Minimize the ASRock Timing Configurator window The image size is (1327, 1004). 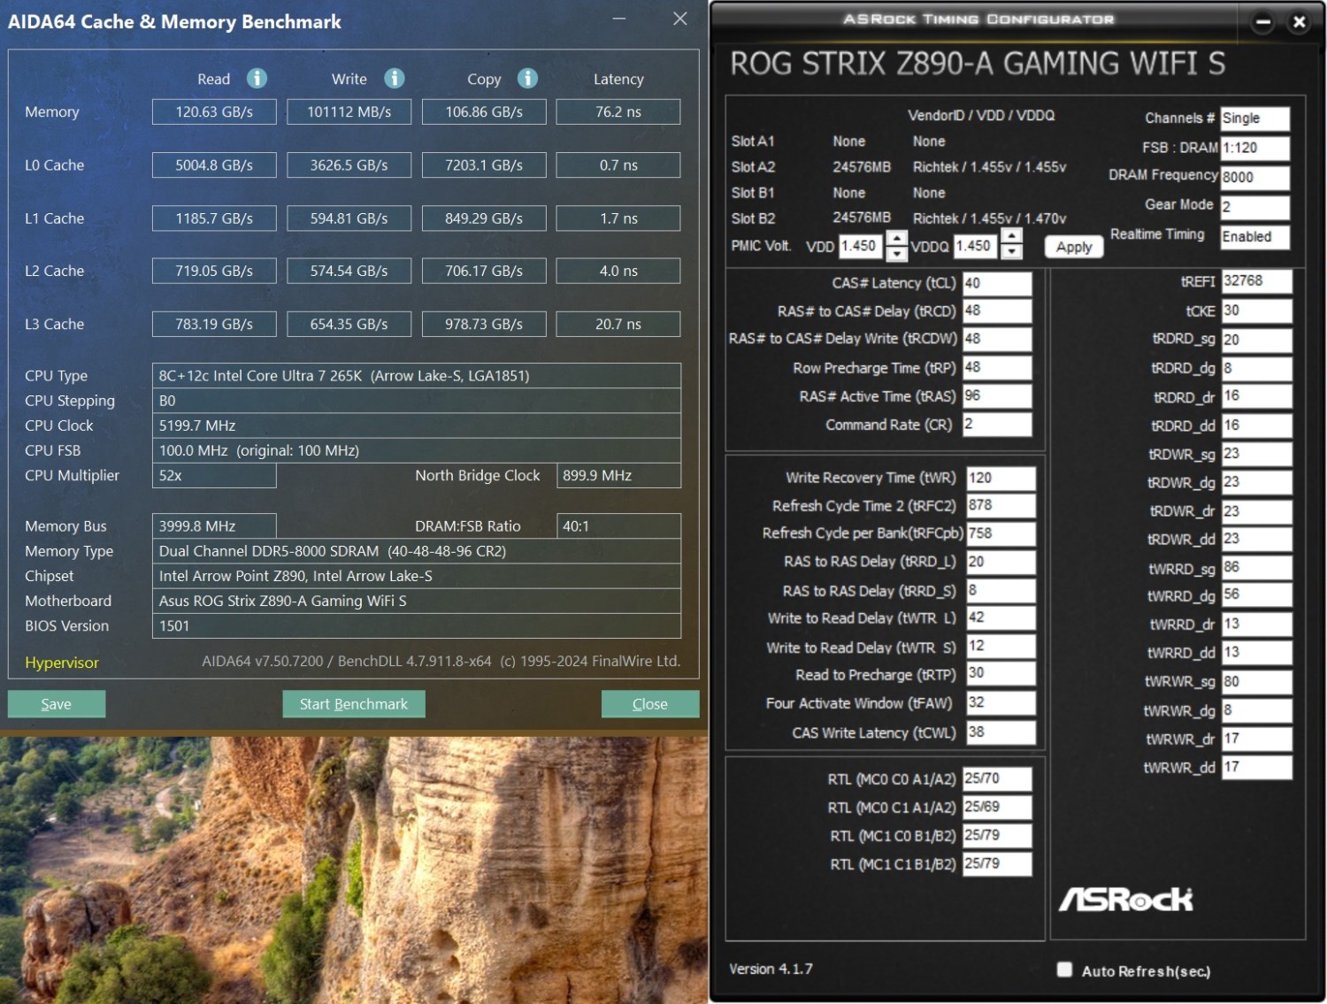pyautogui.click(x=1263, y=22)
